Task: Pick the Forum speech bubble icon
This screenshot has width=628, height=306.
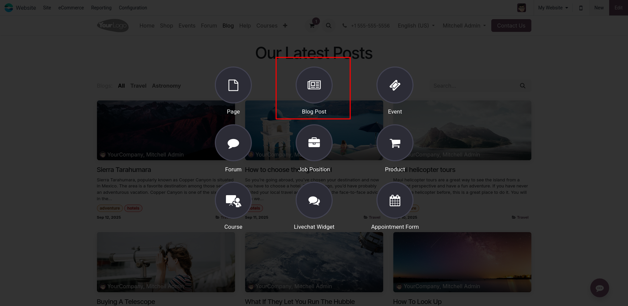Action: (x=233, y=143)
